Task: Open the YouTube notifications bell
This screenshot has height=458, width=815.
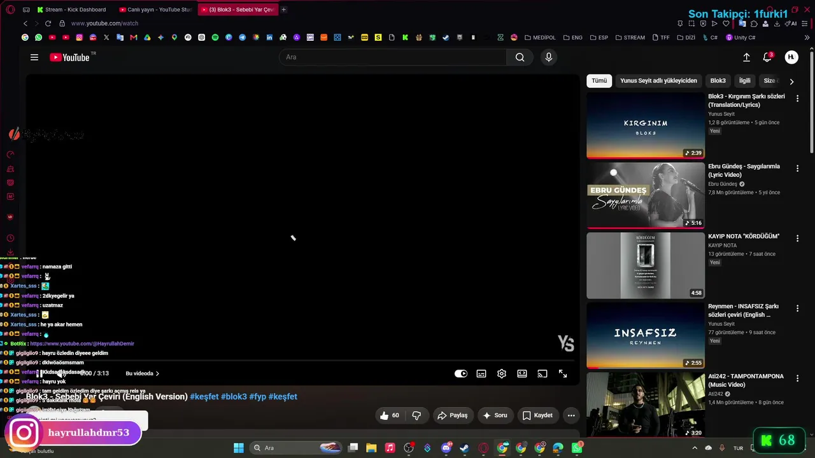Action: 767,57
